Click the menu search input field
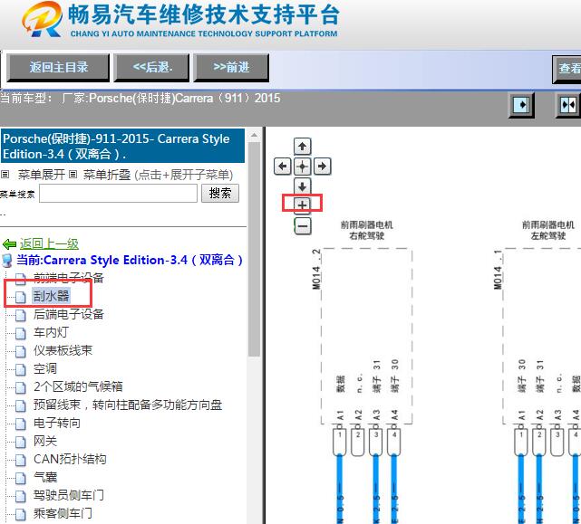Image resolution: width=581 pixels, height=524 pixels. pyautogui.click(x=118, y=193)
